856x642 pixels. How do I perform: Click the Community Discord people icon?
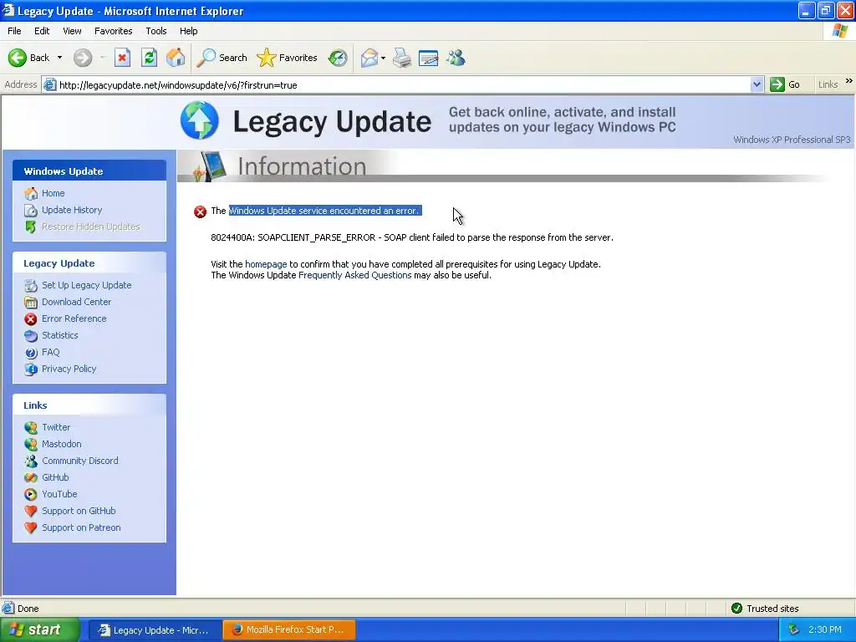pyautogui.click(x=31, y=461)
